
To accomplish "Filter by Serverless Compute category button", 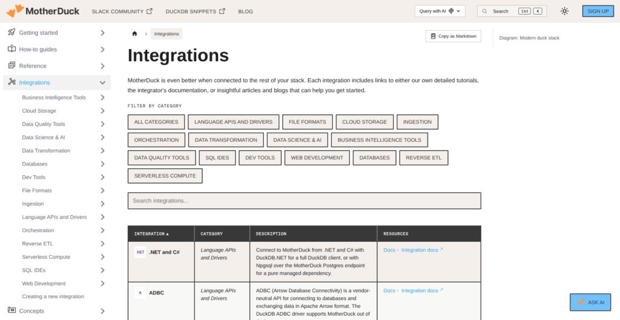I will coord(165,176).
